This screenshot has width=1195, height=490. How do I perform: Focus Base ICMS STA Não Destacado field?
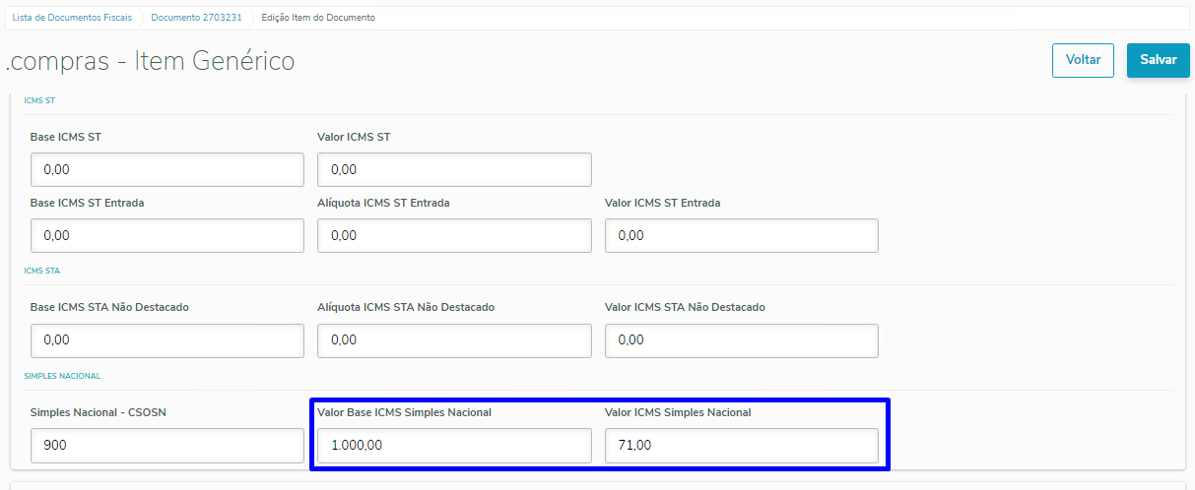pyautogui.click(x=167, y=340)
